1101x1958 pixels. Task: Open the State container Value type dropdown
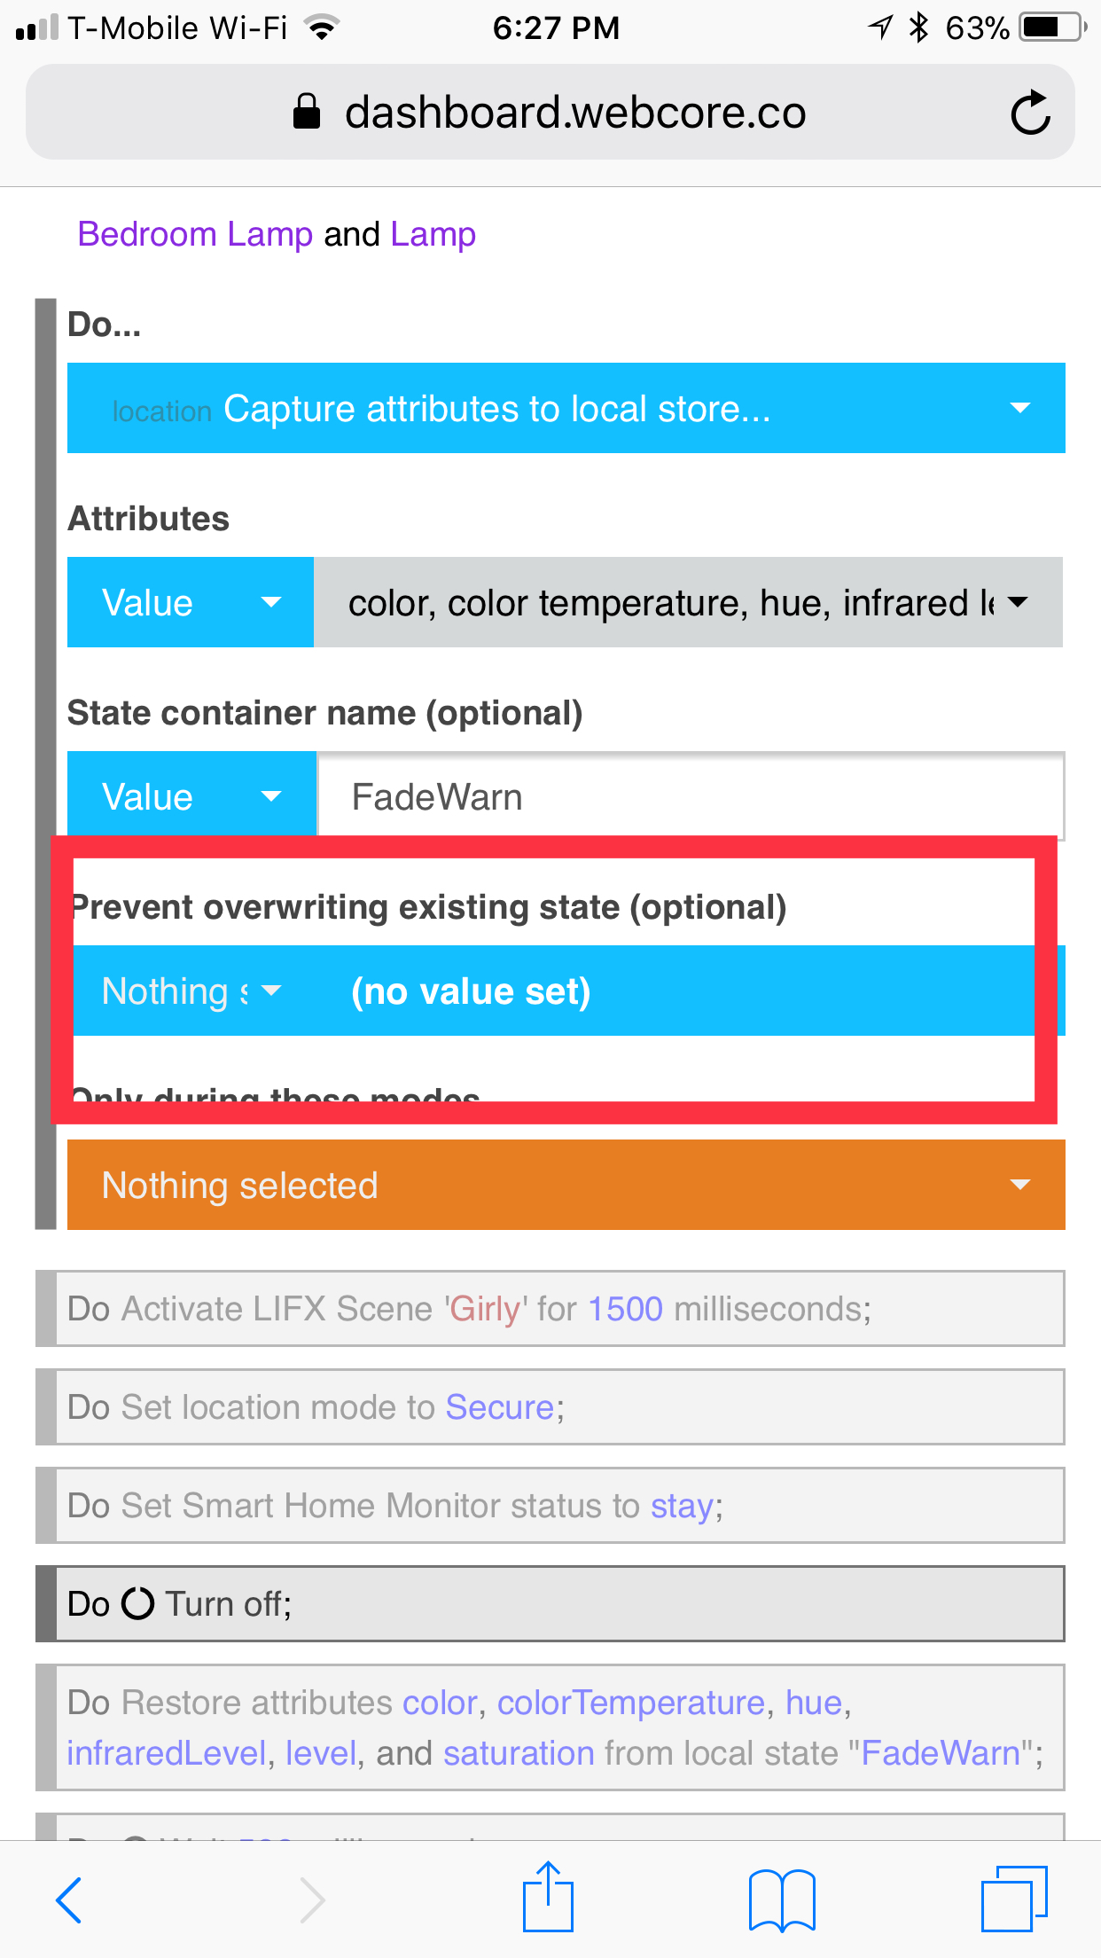pos(191,796)
